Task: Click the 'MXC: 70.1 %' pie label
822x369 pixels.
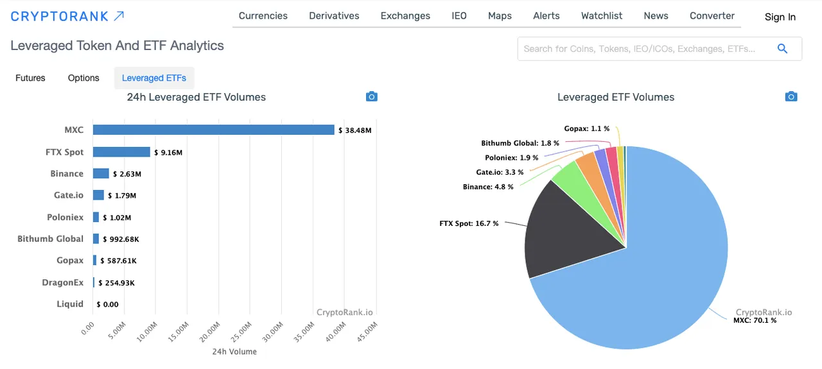Action: [x=755, y=320]
